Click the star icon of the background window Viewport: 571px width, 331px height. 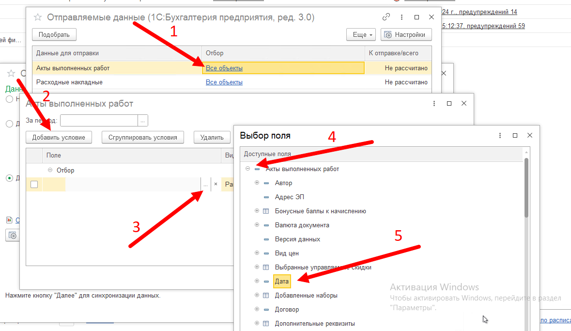tap(11, 74)
